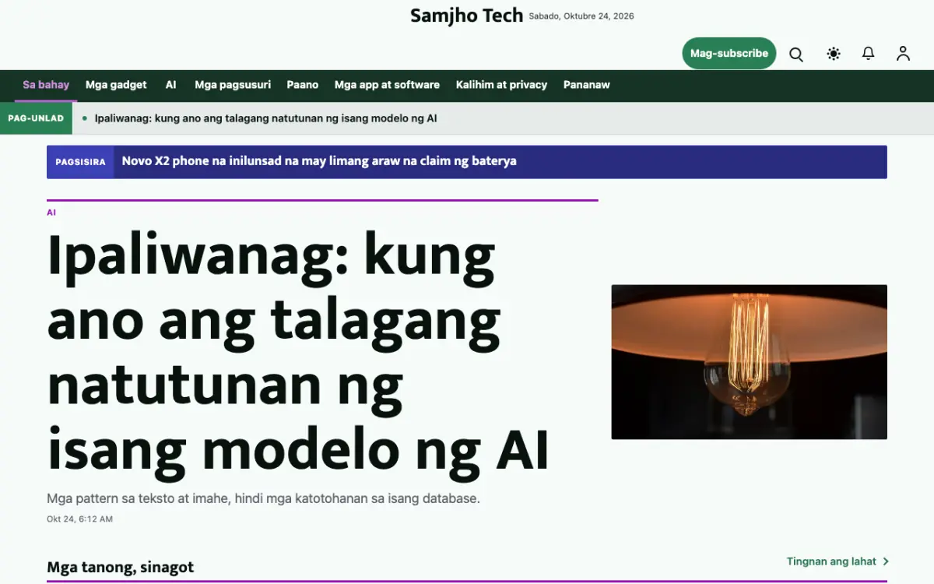This screenshot has height=584, width=934.
Task: Open the search icon in header
Action: click(796, 54)
